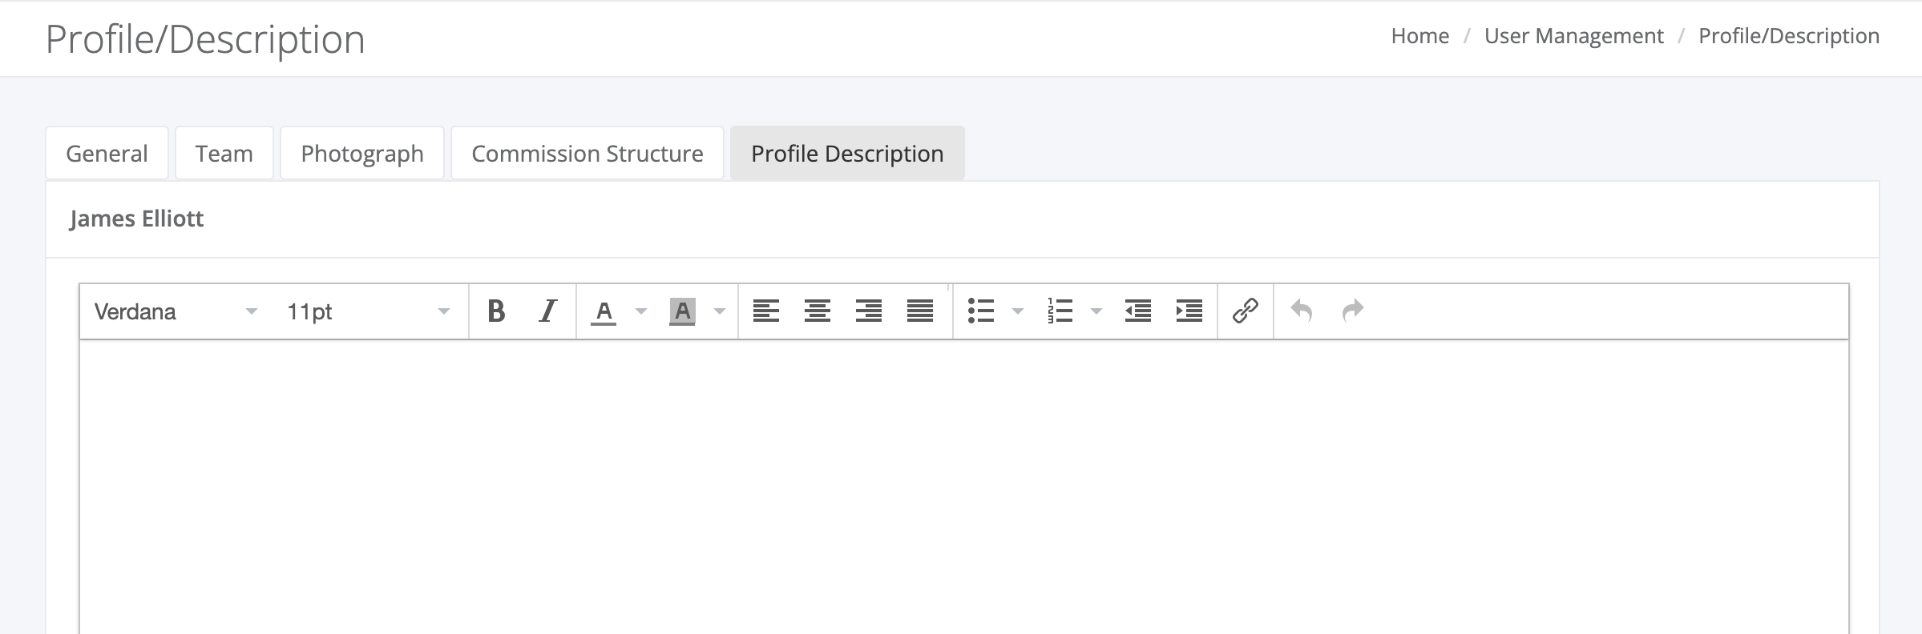
Task: Increase indent of paragraph
Action: [1189, 311]
